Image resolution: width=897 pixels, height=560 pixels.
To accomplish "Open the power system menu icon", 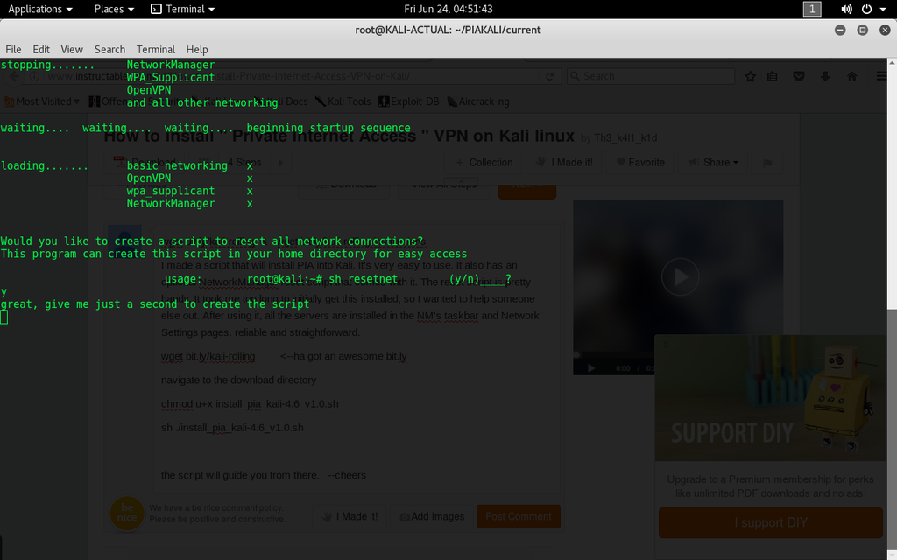I will [x=866, y=9].
